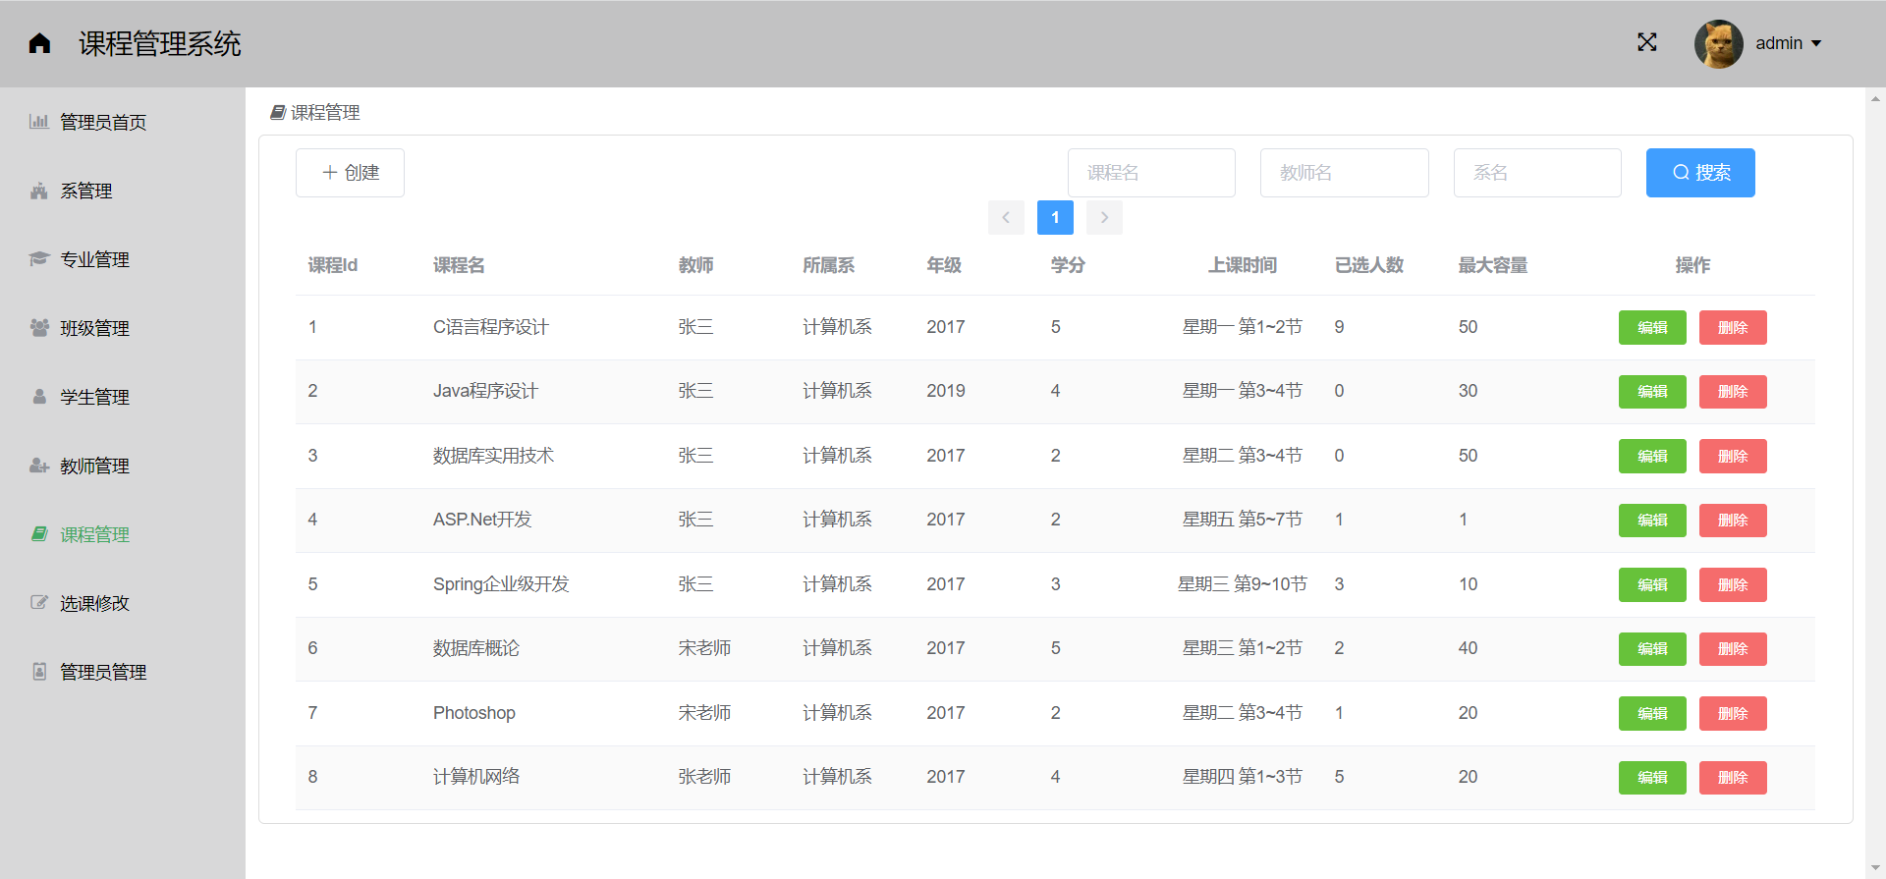The height and width of the screenshot is (879, 1886).
Task: Edit the 数据库实用技术 course
Action: [x=1652, y=457]
